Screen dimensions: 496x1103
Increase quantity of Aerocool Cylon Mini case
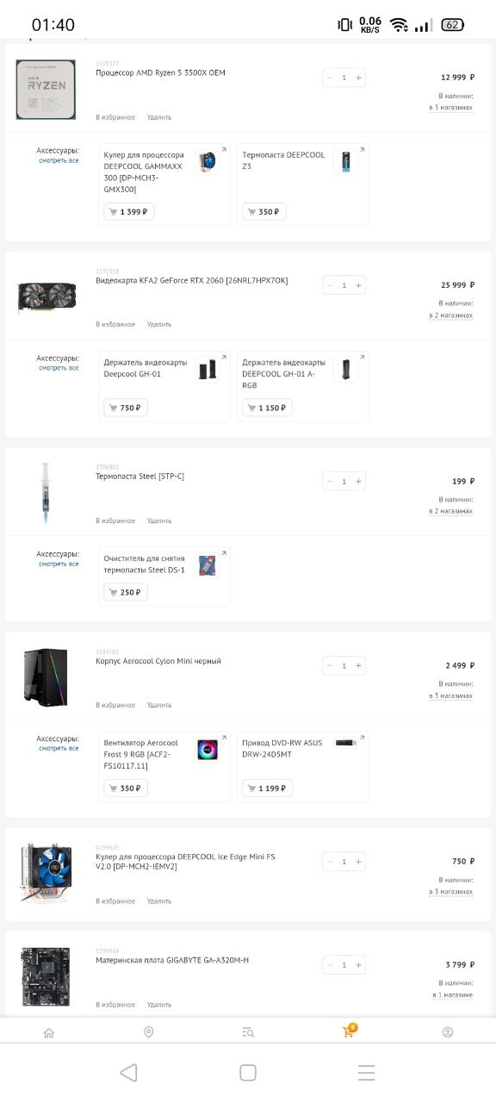[359, 666]
